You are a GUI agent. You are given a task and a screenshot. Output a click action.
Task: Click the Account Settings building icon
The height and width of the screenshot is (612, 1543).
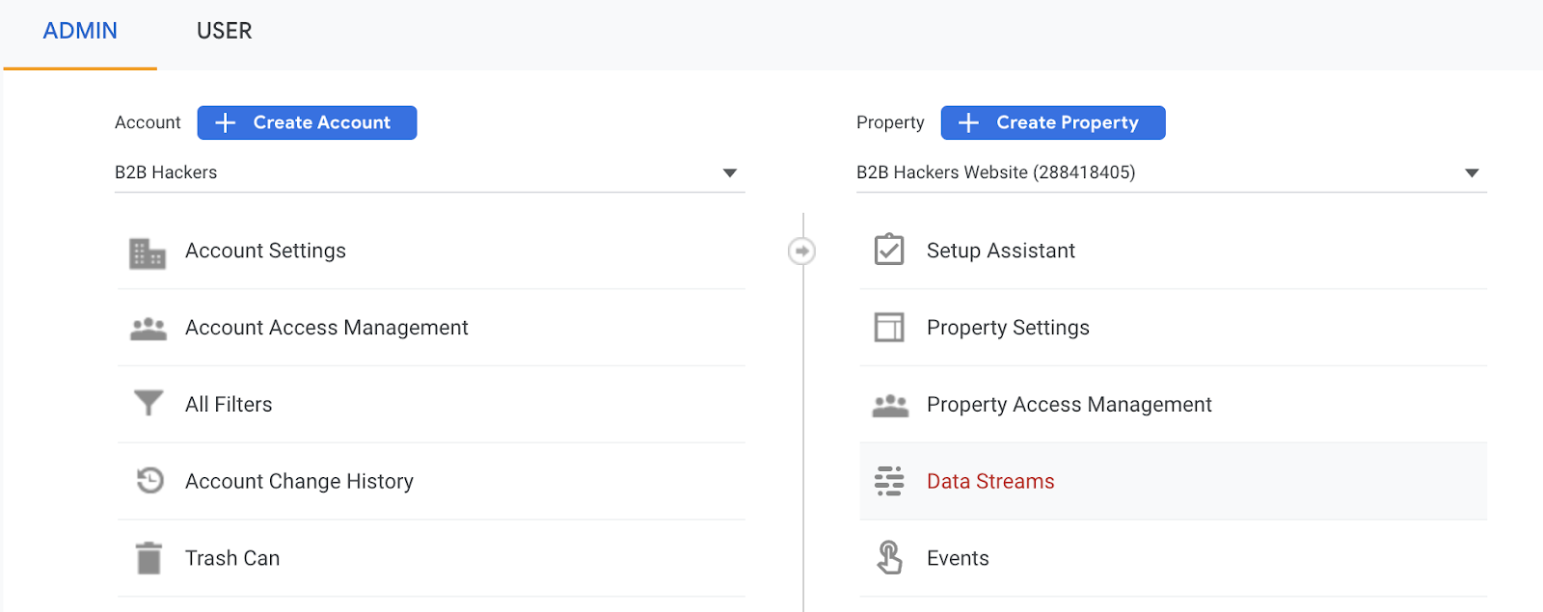148,253
